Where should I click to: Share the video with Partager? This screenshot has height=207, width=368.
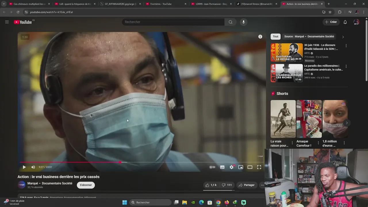[x=246, y=185]
